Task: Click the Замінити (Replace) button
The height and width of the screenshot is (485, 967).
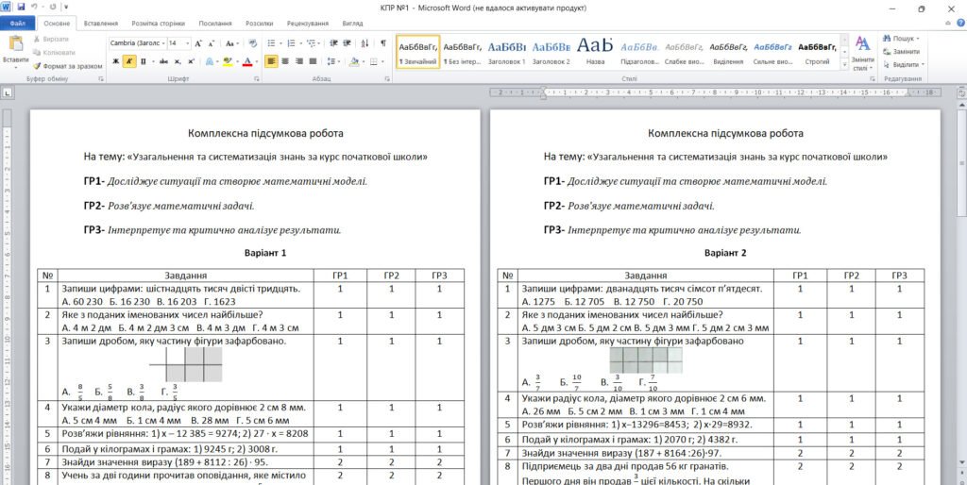Action: tap(902, 52)
